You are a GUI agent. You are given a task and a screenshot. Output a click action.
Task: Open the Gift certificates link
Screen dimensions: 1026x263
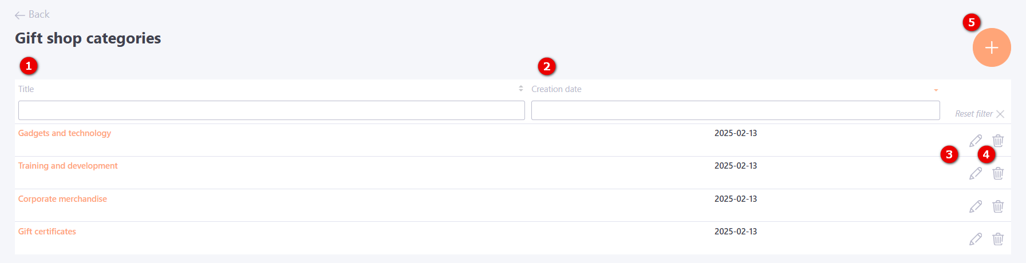click(x=47, y=232)
